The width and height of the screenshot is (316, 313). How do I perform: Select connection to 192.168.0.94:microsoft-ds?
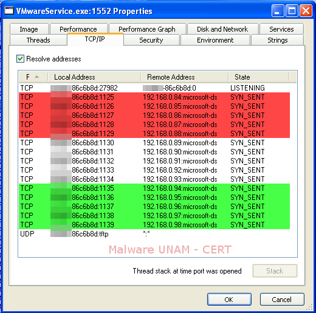coord(154,188)
